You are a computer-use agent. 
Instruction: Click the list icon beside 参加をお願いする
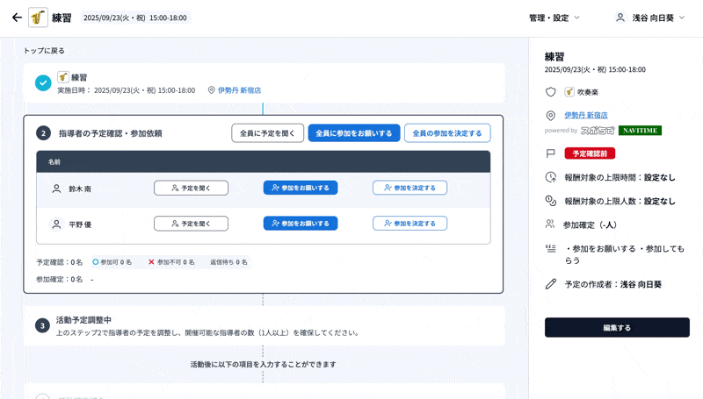coord(551,249)
